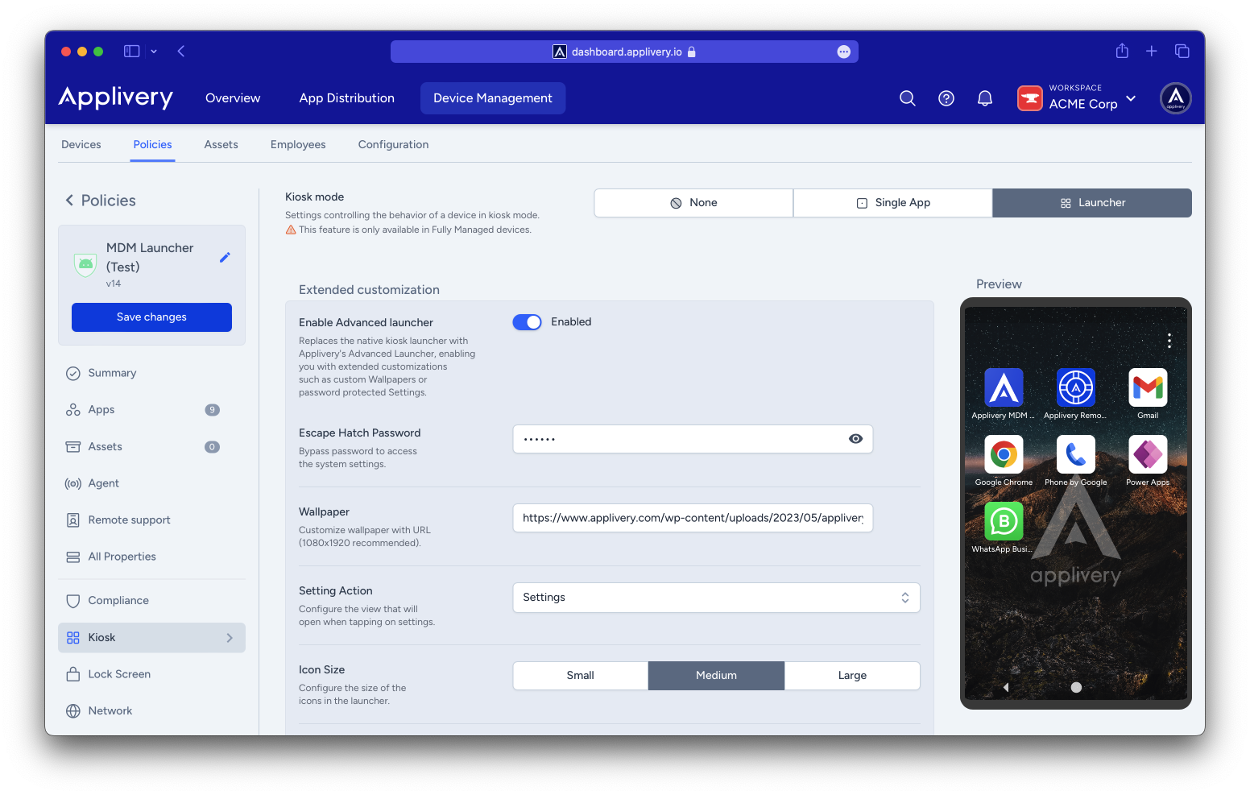Open the notifications bell
This screenshot has width=1250, height=795.
point(984,98)
